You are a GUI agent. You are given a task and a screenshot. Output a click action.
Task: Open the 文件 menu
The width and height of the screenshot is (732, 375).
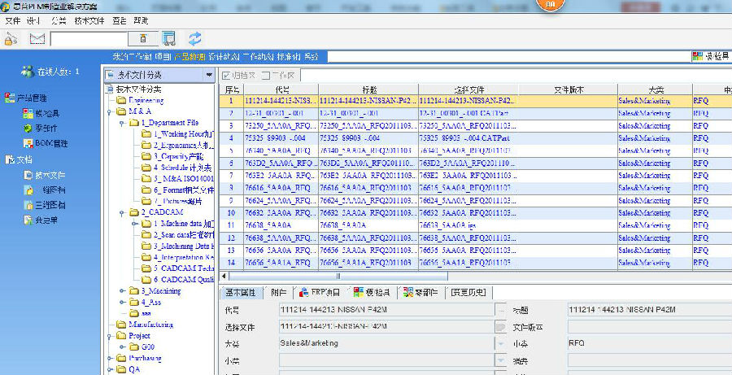coord(12,20)
